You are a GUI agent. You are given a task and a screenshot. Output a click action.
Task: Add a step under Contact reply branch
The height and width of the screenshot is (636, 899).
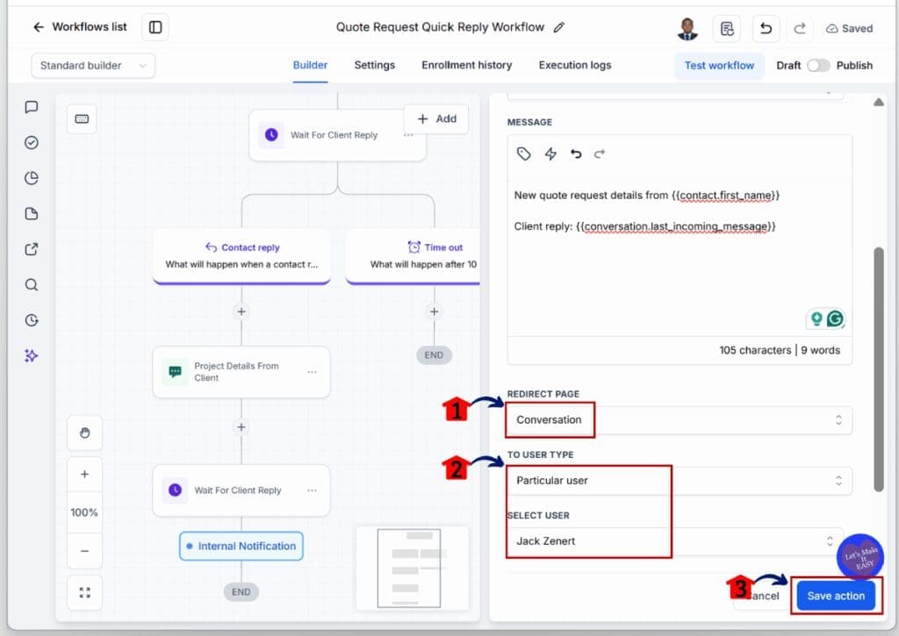point(241,311)
